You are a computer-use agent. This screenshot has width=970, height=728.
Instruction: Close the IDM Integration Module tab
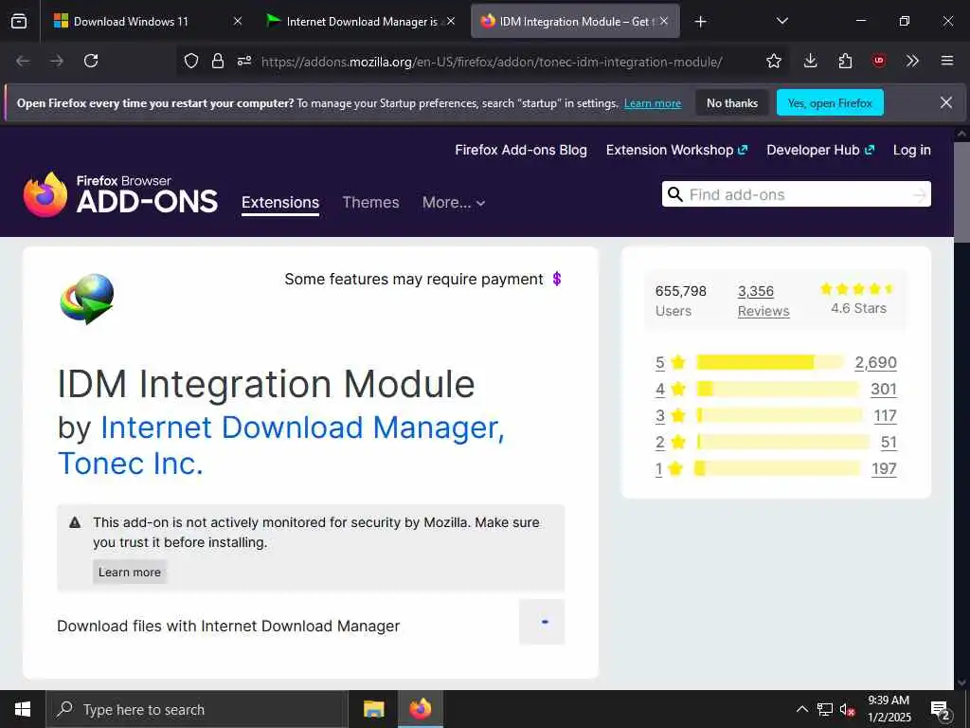[x=664, y=21]
